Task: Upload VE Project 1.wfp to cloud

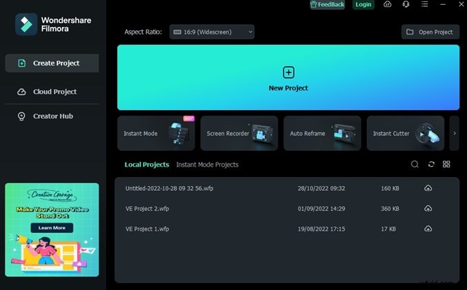Action: point(428,228)
